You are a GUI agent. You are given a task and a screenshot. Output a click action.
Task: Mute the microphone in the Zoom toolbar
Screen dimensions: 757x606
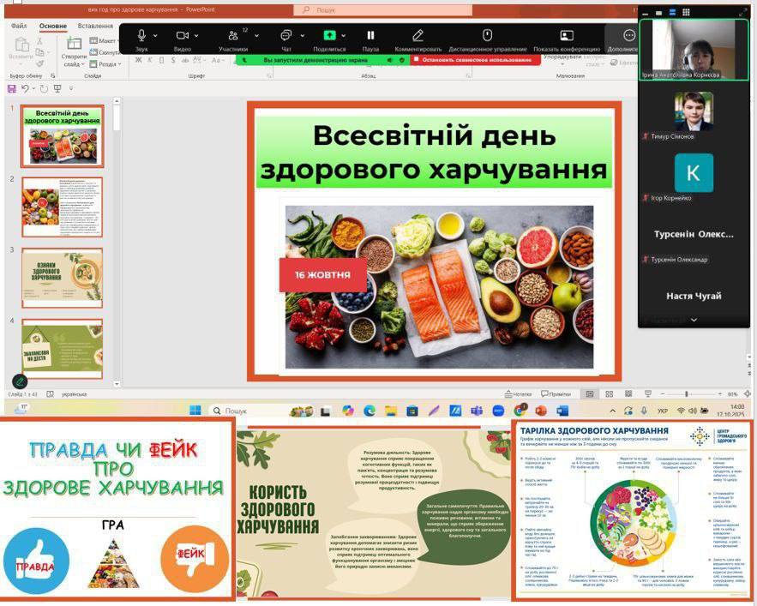click(141, 35)
